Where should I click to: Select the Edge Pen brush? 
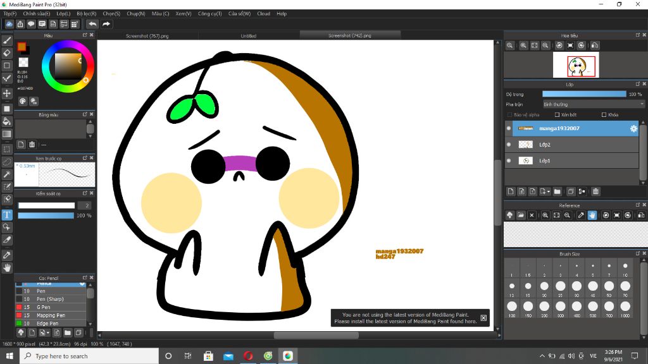[x=51, y=324]
